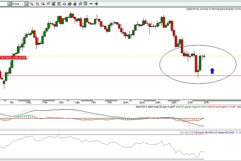Screen dimensions: 241x161
Task: Click the red line indicator chart icon
Action: coord(48,4)
